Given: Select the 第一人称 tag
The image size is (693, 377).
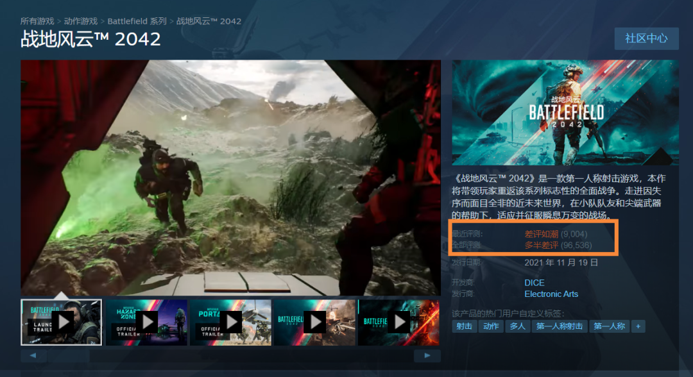Looking at the screenshot, I should (609, 326).
